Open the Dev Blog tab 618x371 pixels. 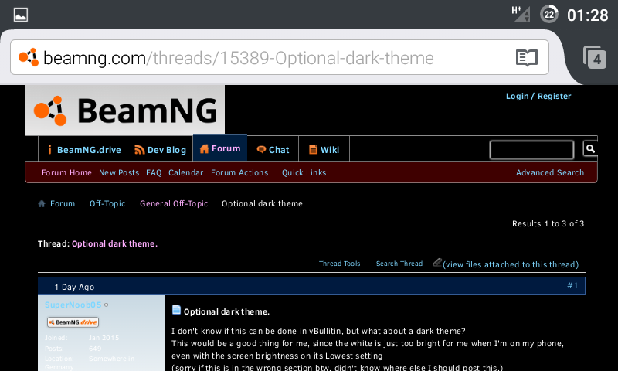point(161,150)
